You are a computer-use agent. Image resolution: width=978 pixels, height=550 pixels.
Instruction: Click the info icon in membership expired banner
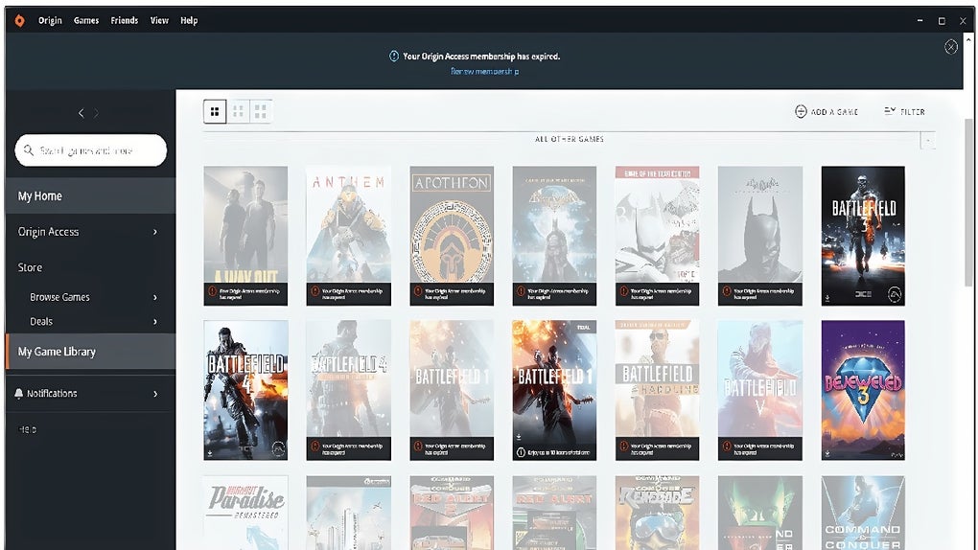tap(394, 57)
